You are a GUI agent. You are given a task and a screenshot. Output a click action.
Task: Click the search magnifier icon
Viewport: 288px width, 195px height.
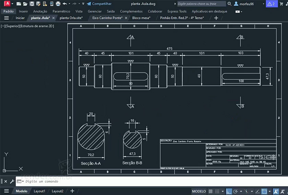229,4
